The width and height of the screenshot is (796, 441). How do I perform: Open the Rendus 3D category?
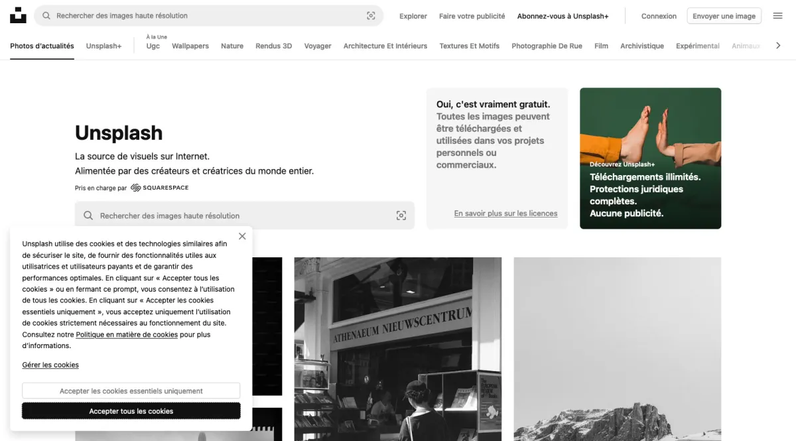[x=273, y=46]
